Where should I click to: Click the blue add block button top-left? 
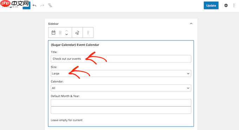[26, 6]
